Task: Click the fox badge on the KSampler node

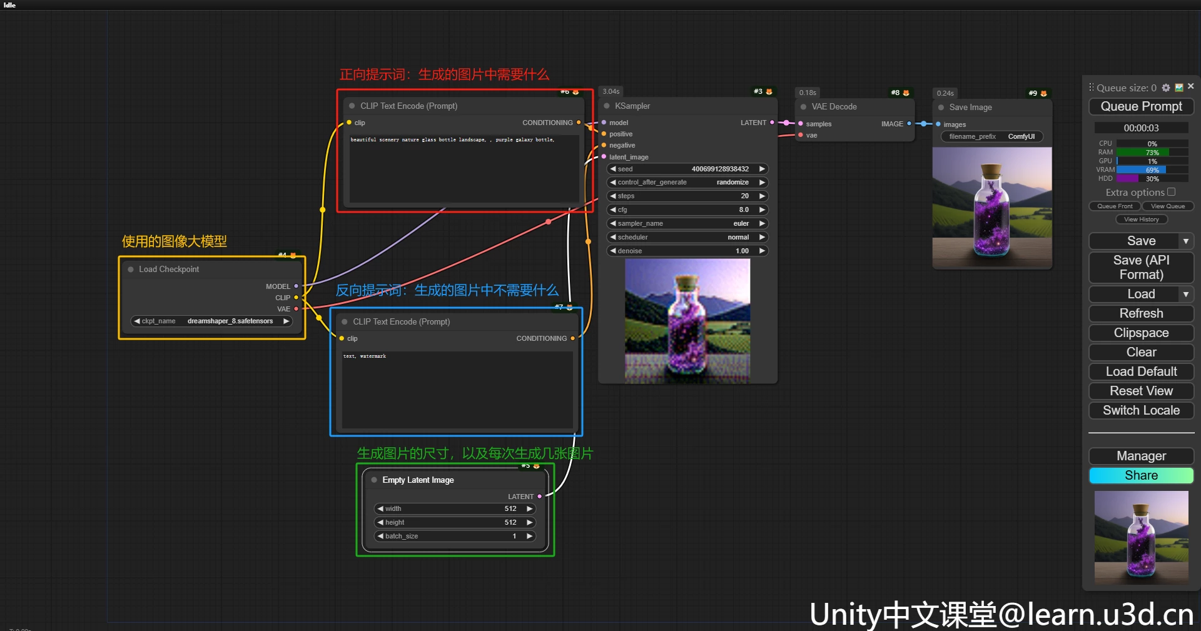Action: point(769,92)
